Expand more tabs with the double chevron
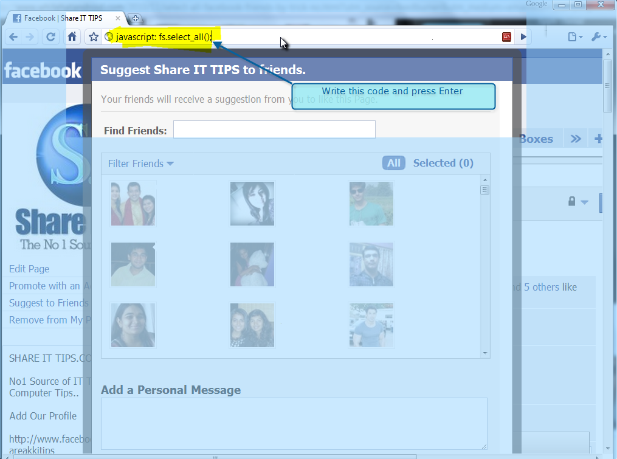This screenshot has width=617, height=459. tap(576, 139)
